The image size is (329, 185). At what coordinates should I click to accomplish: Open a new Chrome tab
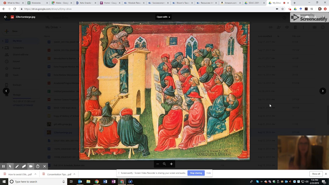point(295,3)
